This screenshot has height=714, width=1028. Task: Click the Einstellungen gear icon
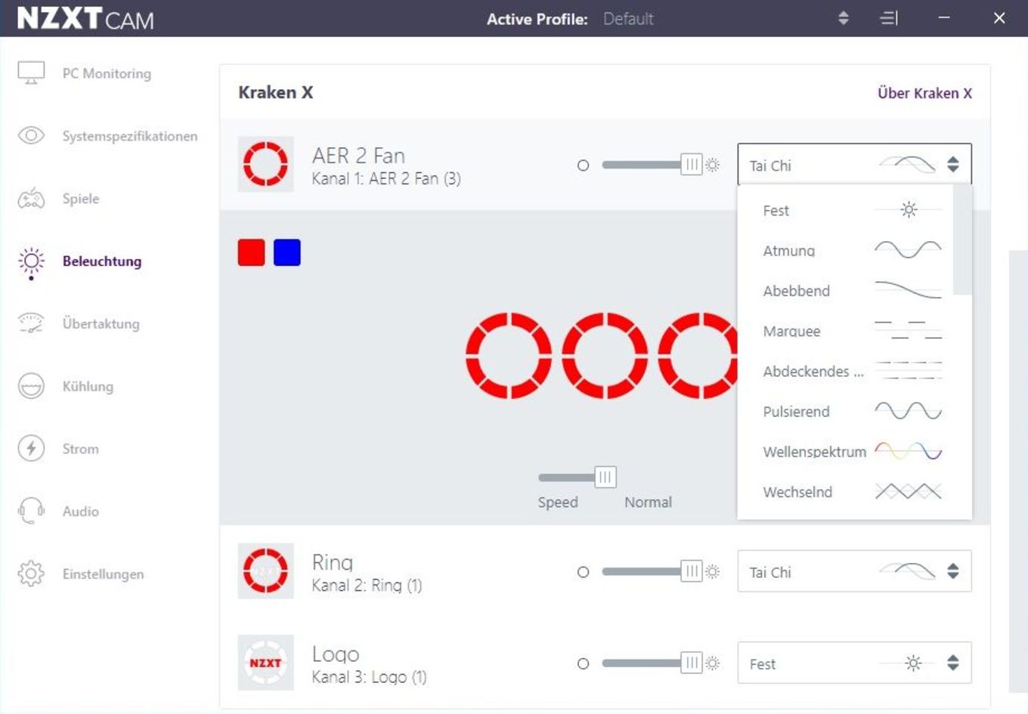click(31, 574)
